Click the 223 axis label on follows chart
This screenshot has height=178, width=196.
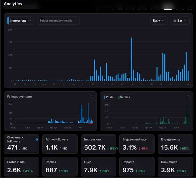pyautogui.click(x=10, y=104)
